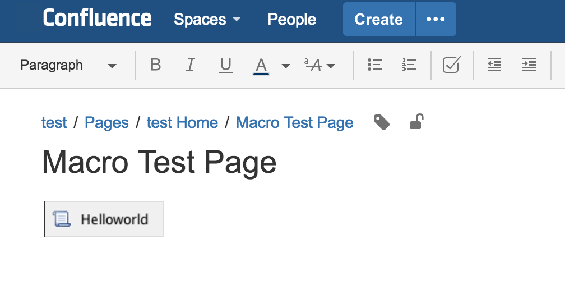Open the Spaces menu
This screenshot has width=565, height=303.
click(207, 20)
